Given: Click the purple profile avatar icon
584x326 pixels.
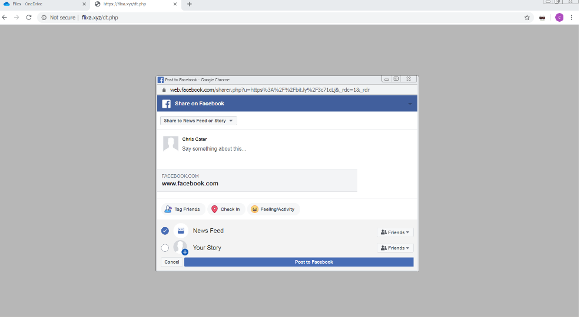Looking at the screenshot, I should [559, 18].
